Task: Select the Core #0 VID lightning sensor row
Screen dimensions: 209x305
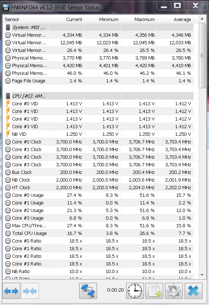Action: click(98, 104)
